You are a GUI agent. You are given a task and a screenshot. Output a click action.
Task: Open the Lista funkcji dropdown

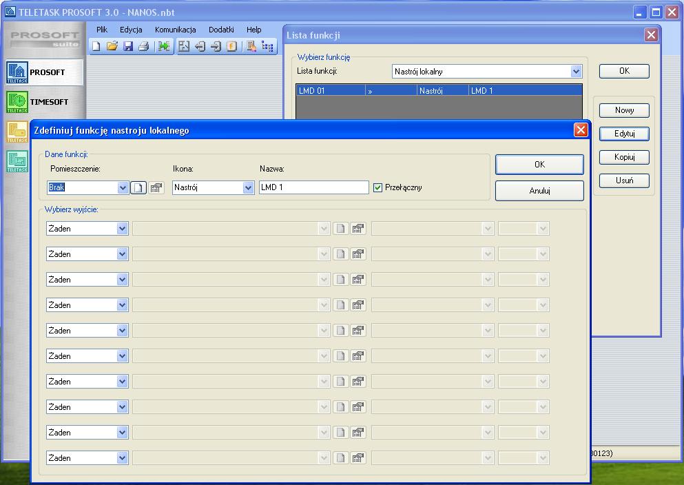coord(576,72)
